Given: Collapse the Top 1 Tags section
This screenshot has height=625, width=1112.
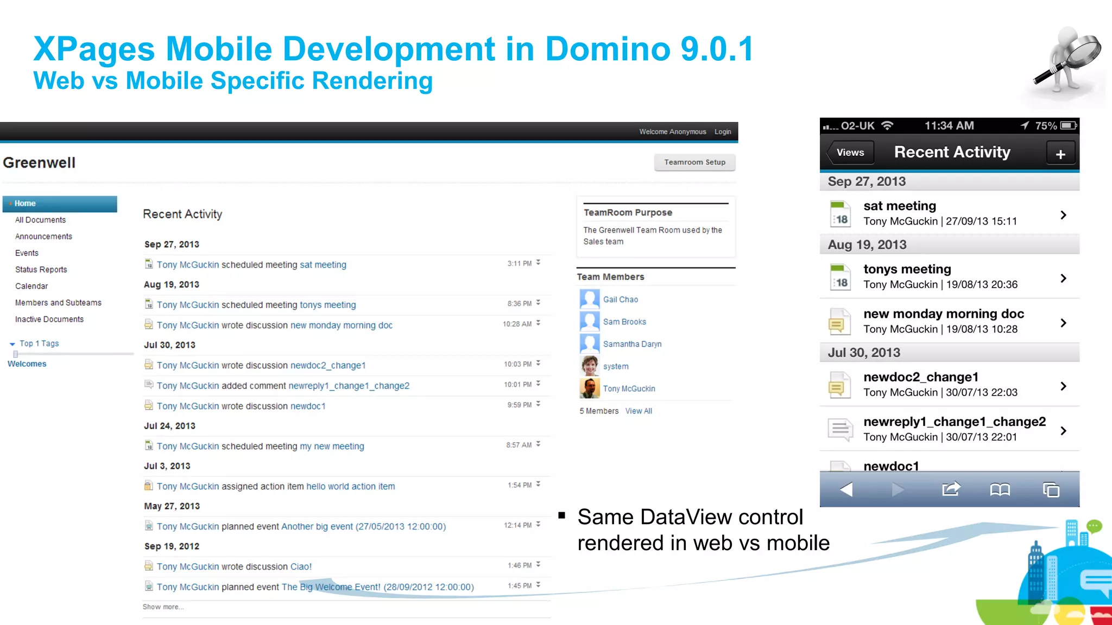Looking at the screenshot, I should [x=12, y=344].
